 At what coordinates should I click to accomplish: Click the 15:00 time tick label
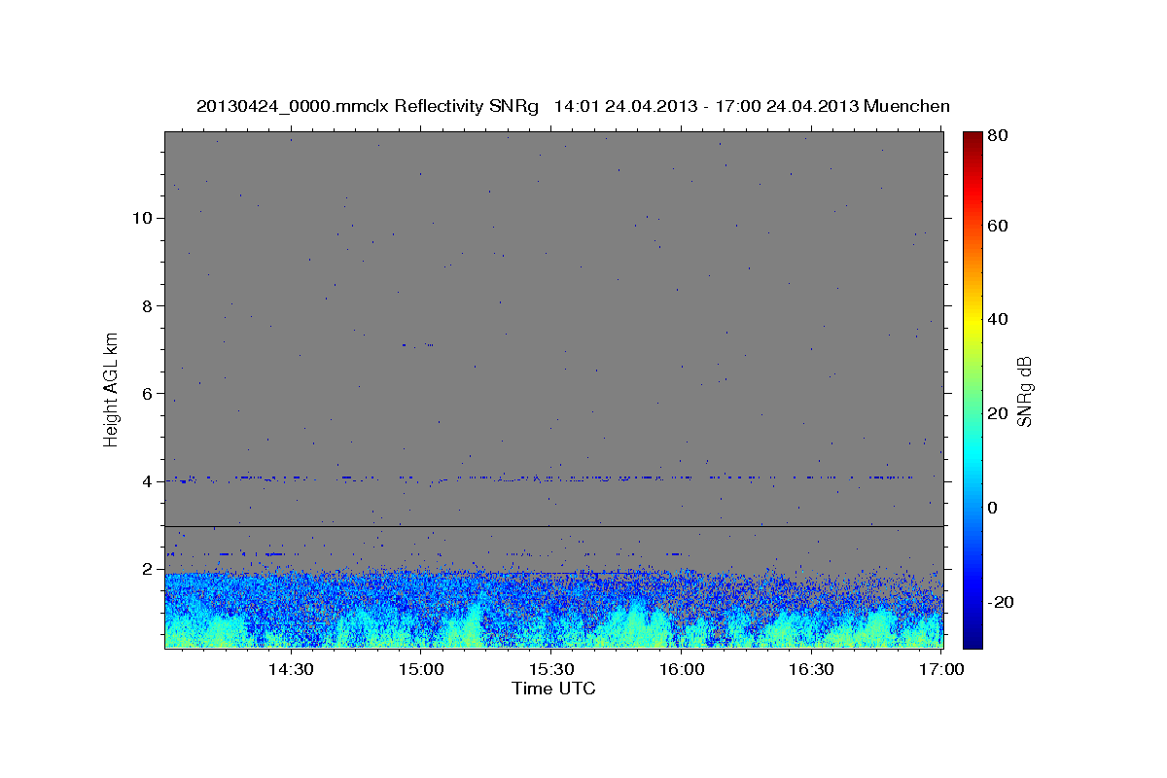click(x=420, y=669)
